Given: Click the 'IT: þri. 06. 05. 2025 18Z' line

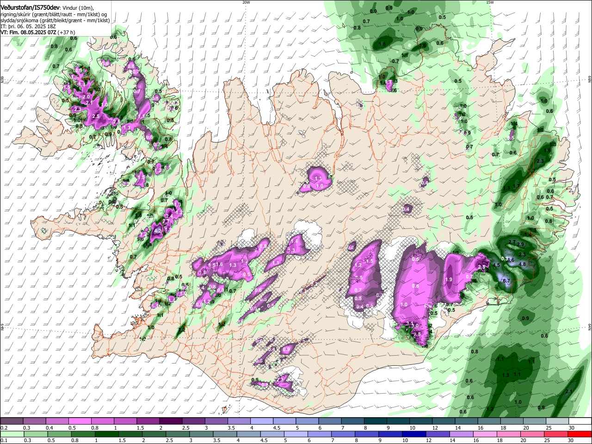Looking at the screenshot, I should [29, 26].
